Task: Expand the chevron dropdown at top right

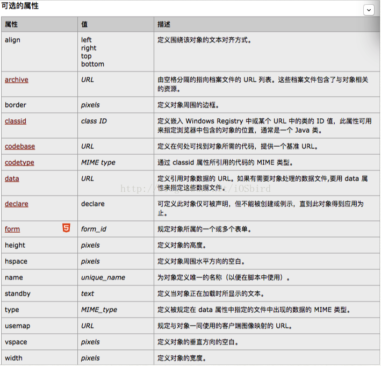Action: pos(369,10)
